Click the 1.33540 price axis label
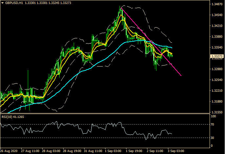225x154 pixels. (x=216, y=48)
